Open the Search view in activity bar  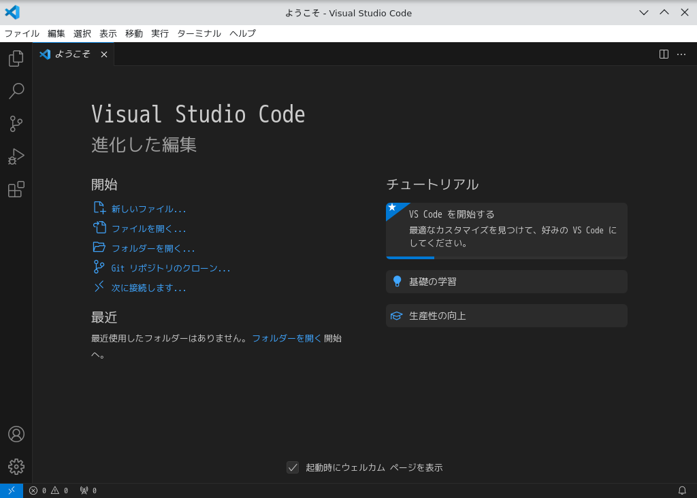coord(16,91)
